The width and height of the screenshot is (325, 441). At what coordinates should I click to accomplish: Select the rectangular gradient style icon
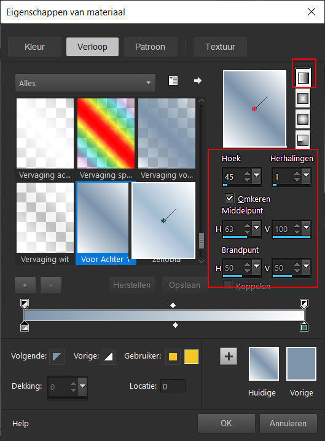pos(303,99)
